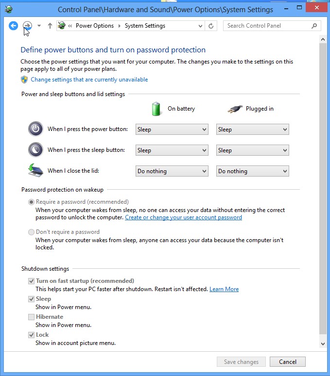
Task: Click the green battery icon
Action: pos(156,109)
